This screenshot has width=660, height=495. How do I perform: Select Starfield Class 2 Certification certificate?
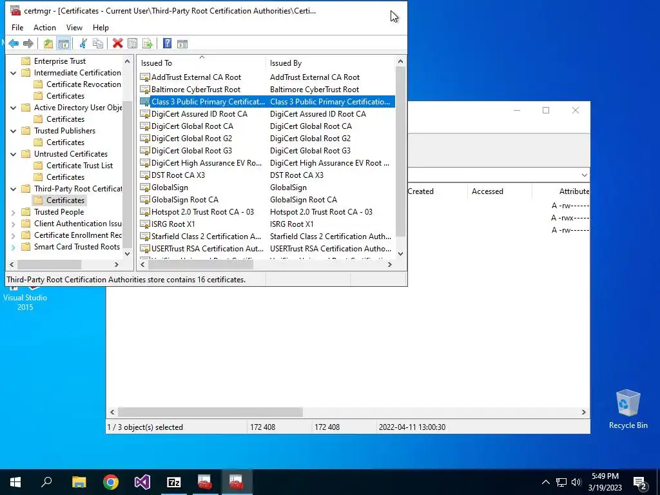[x=267, y=236]
